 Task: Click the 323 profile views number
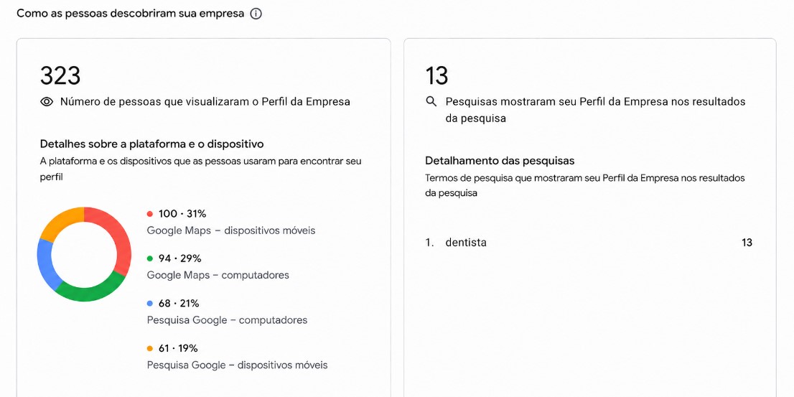pyautogui.click(x=60, y=76)
